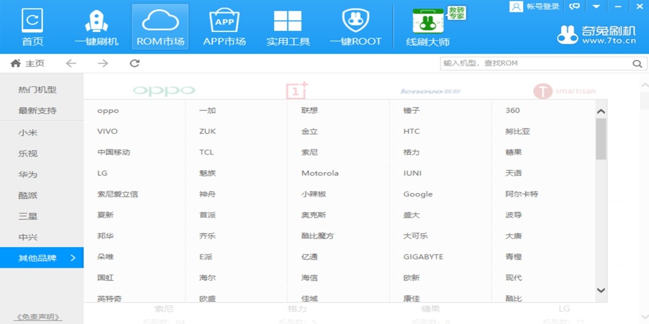
Task: Click the 主页 home icon in the navigation bar
Action: (x=15, y=63)
